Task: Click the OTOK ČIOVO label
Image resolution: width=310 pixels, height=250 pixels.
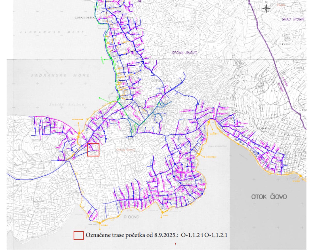Action: point(269,197)
